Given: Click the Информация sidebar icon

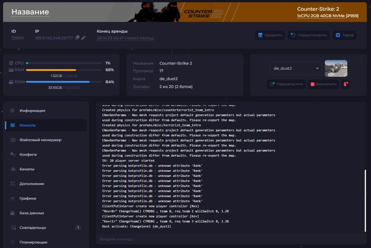Looking at the screenshot, I should tap(12, 111).
